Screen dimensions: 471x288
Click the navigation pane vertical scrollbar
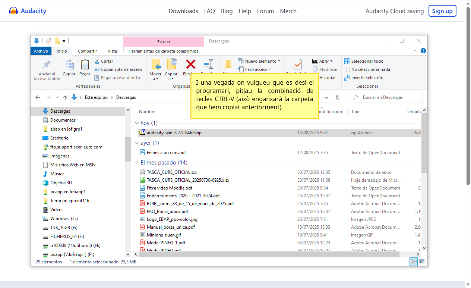pyautogui.click(x=128, y=149)
